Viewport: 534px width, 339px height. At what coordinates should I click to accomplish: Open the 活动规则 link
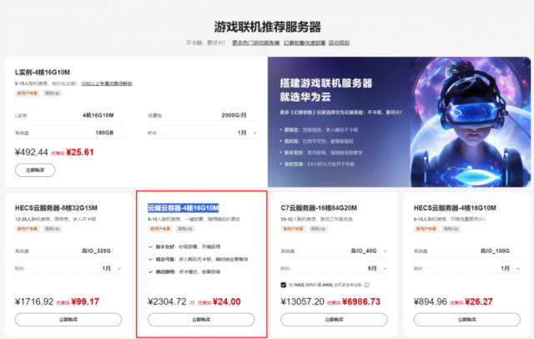click(x=339, y=43)
